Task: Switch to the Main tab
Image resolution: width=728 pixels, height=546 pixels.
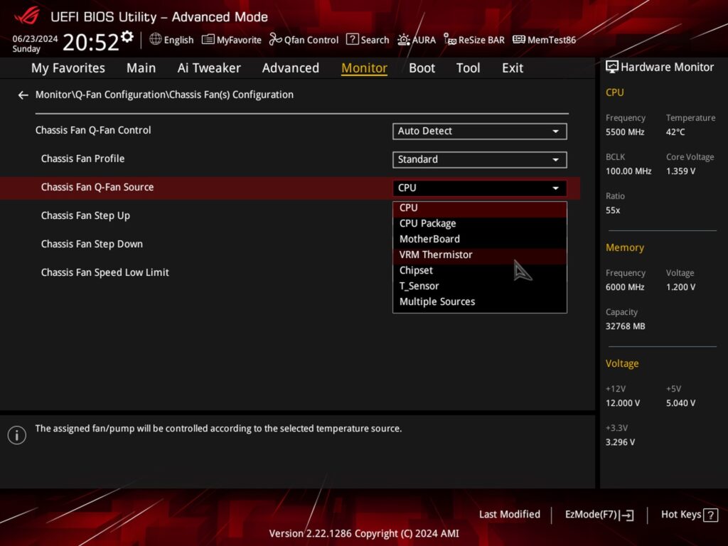Action: (141, 68)
